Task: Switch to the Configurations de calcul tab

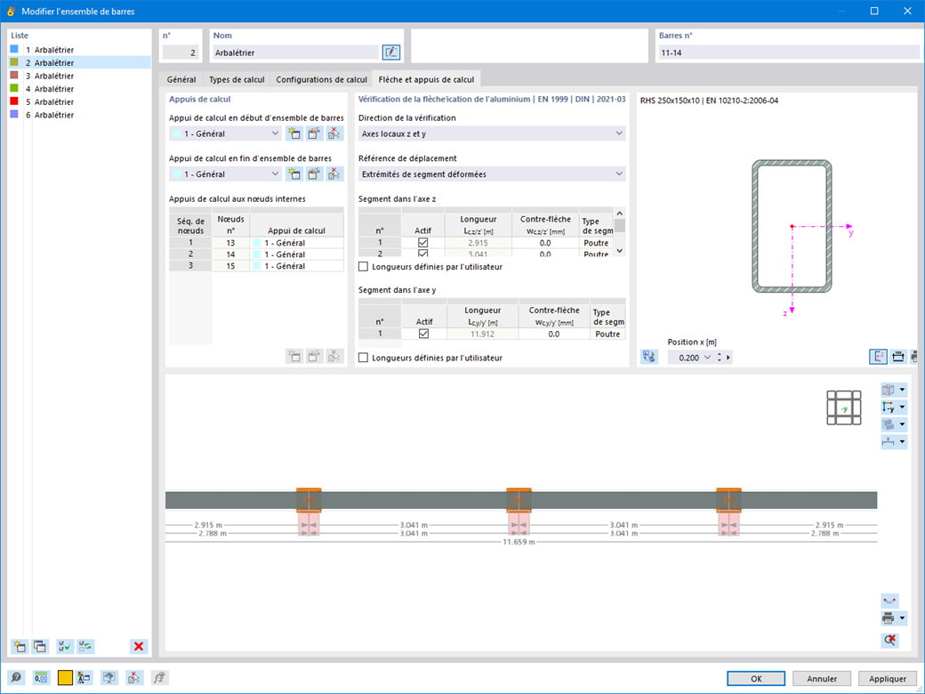Action: click(x=321, y=79)
